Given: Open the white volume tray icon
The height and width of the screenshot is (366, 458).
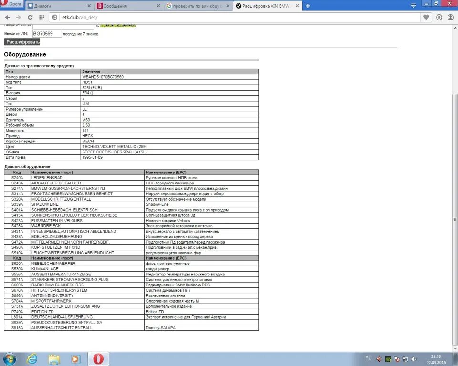Looking at the screenshot, I should pos(414,359).
